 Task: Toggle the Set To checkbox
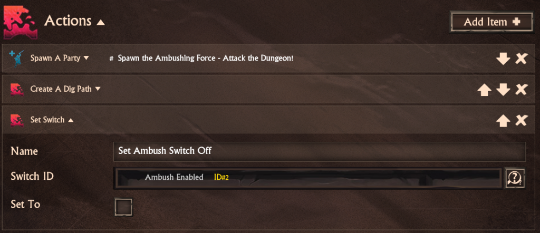click(123, 207)
